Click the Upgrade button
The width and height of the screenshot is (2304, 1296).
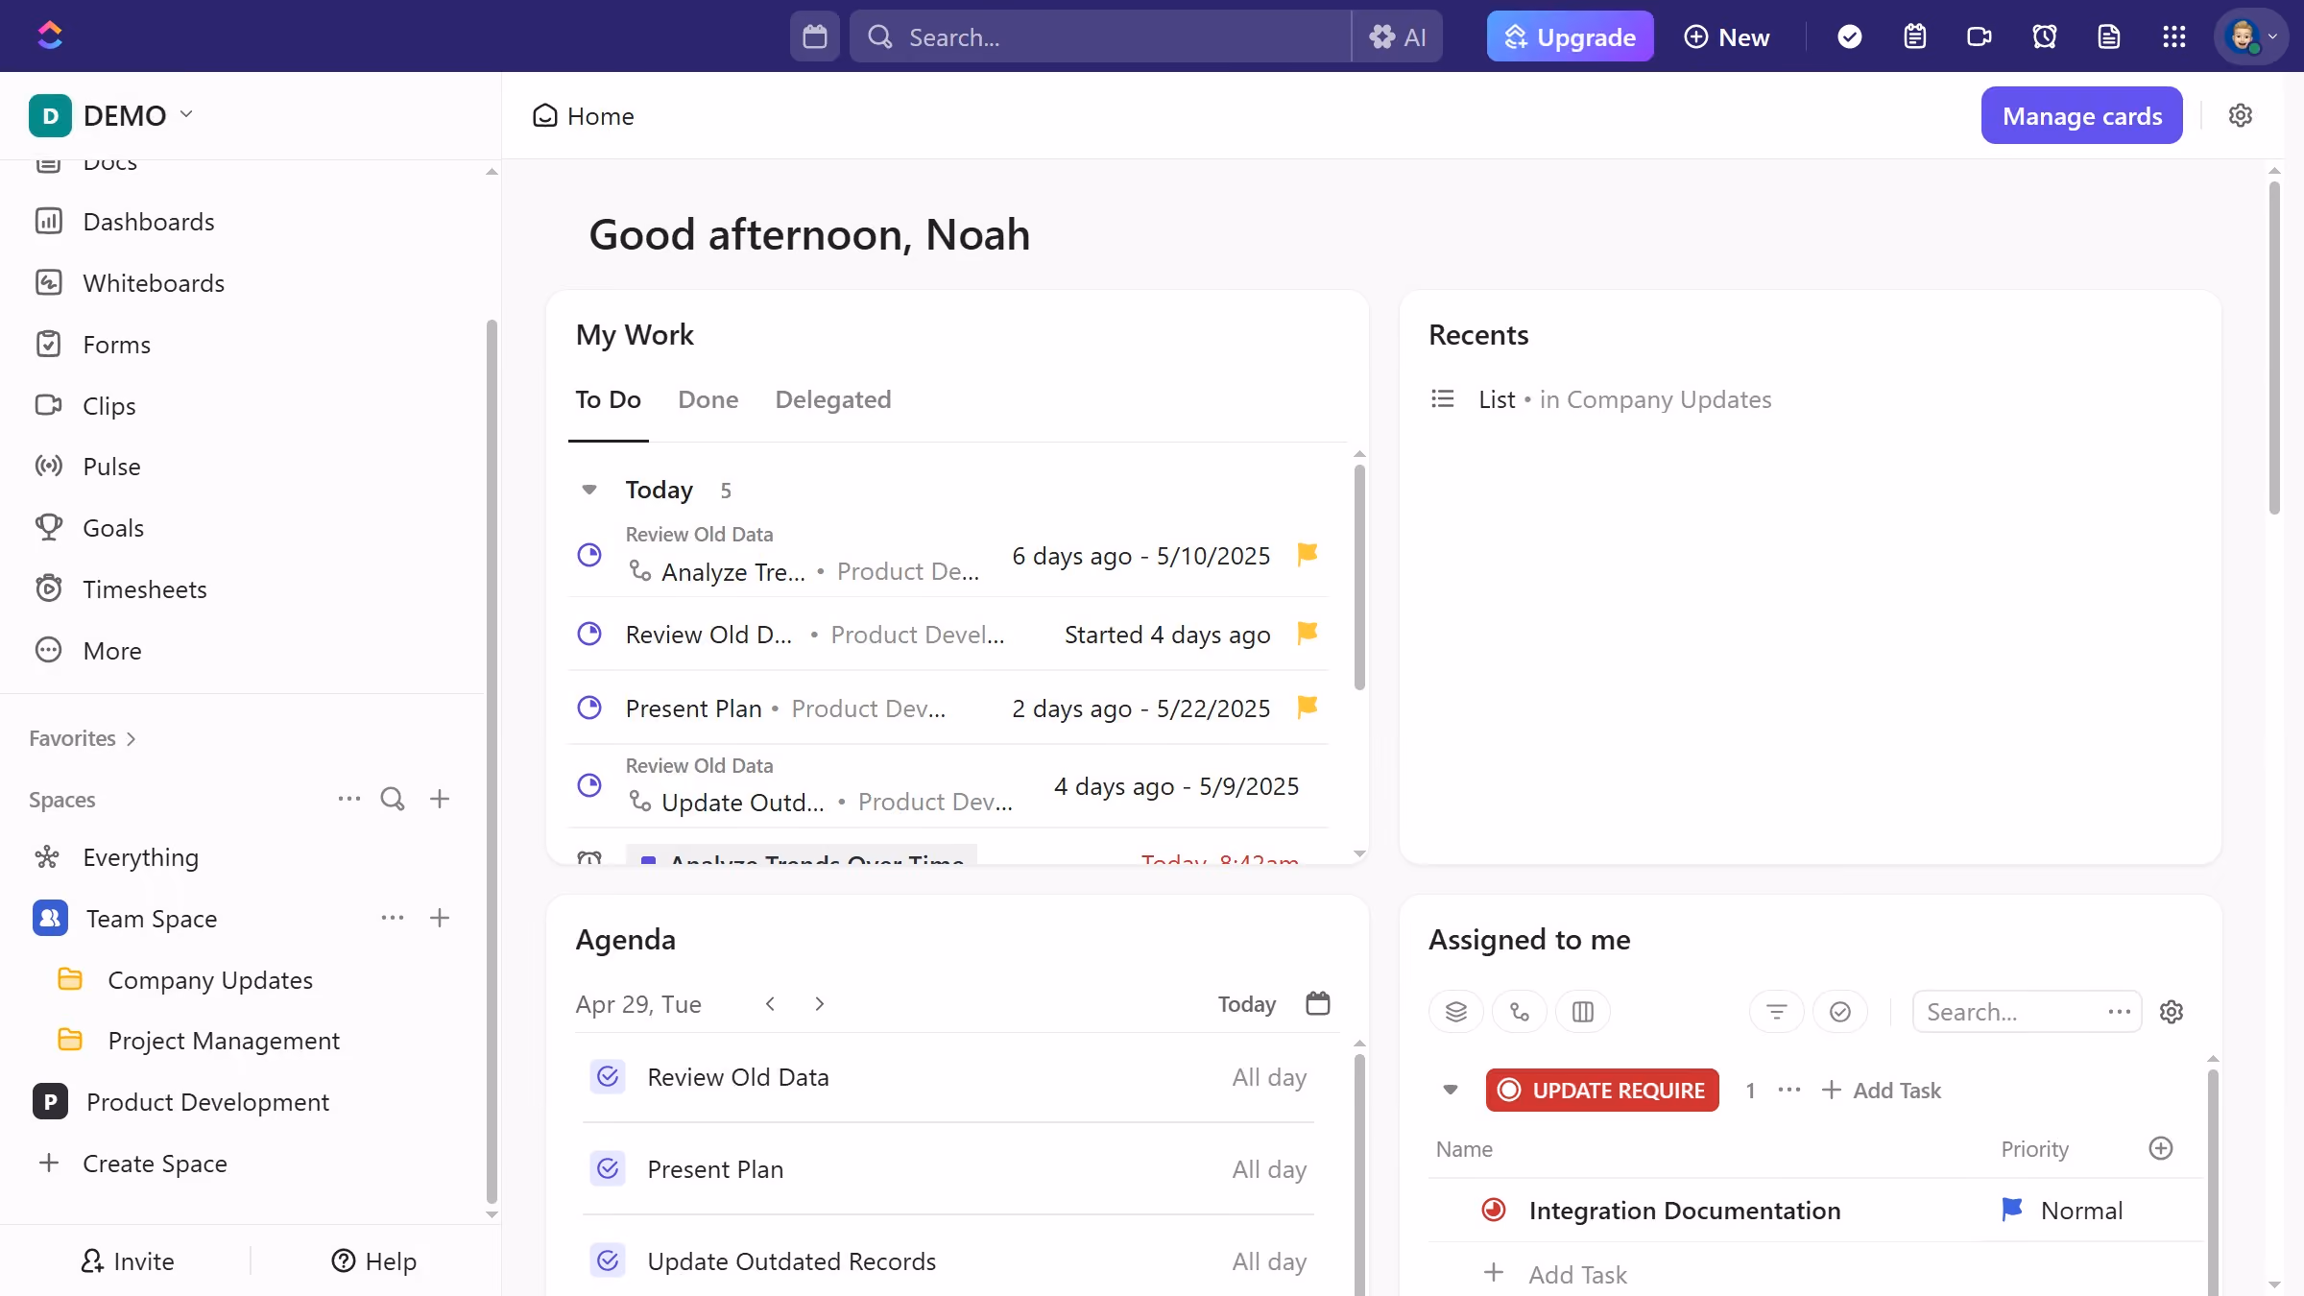click(1571, 36)
